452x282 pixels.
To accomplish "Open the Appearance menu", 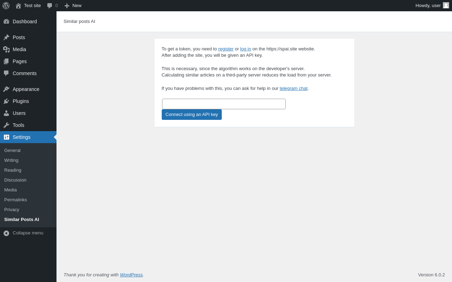I will (x=28, y=89).
